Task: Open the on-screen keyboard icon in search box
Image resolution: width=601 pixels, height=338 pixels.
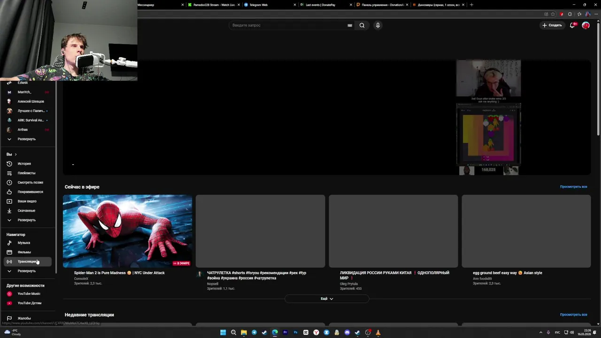Action: point(350,25)
